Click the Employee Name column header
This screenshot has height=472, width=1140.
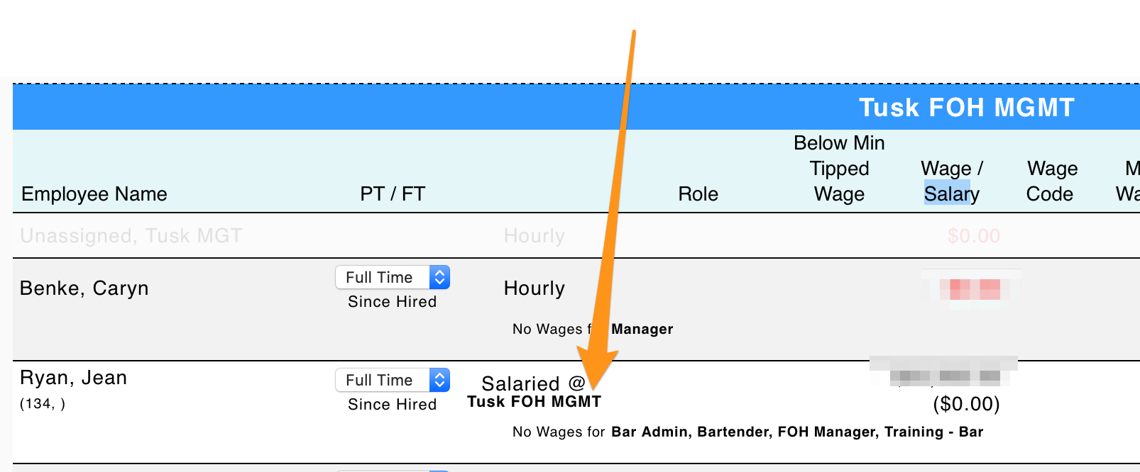coord(94,194)
